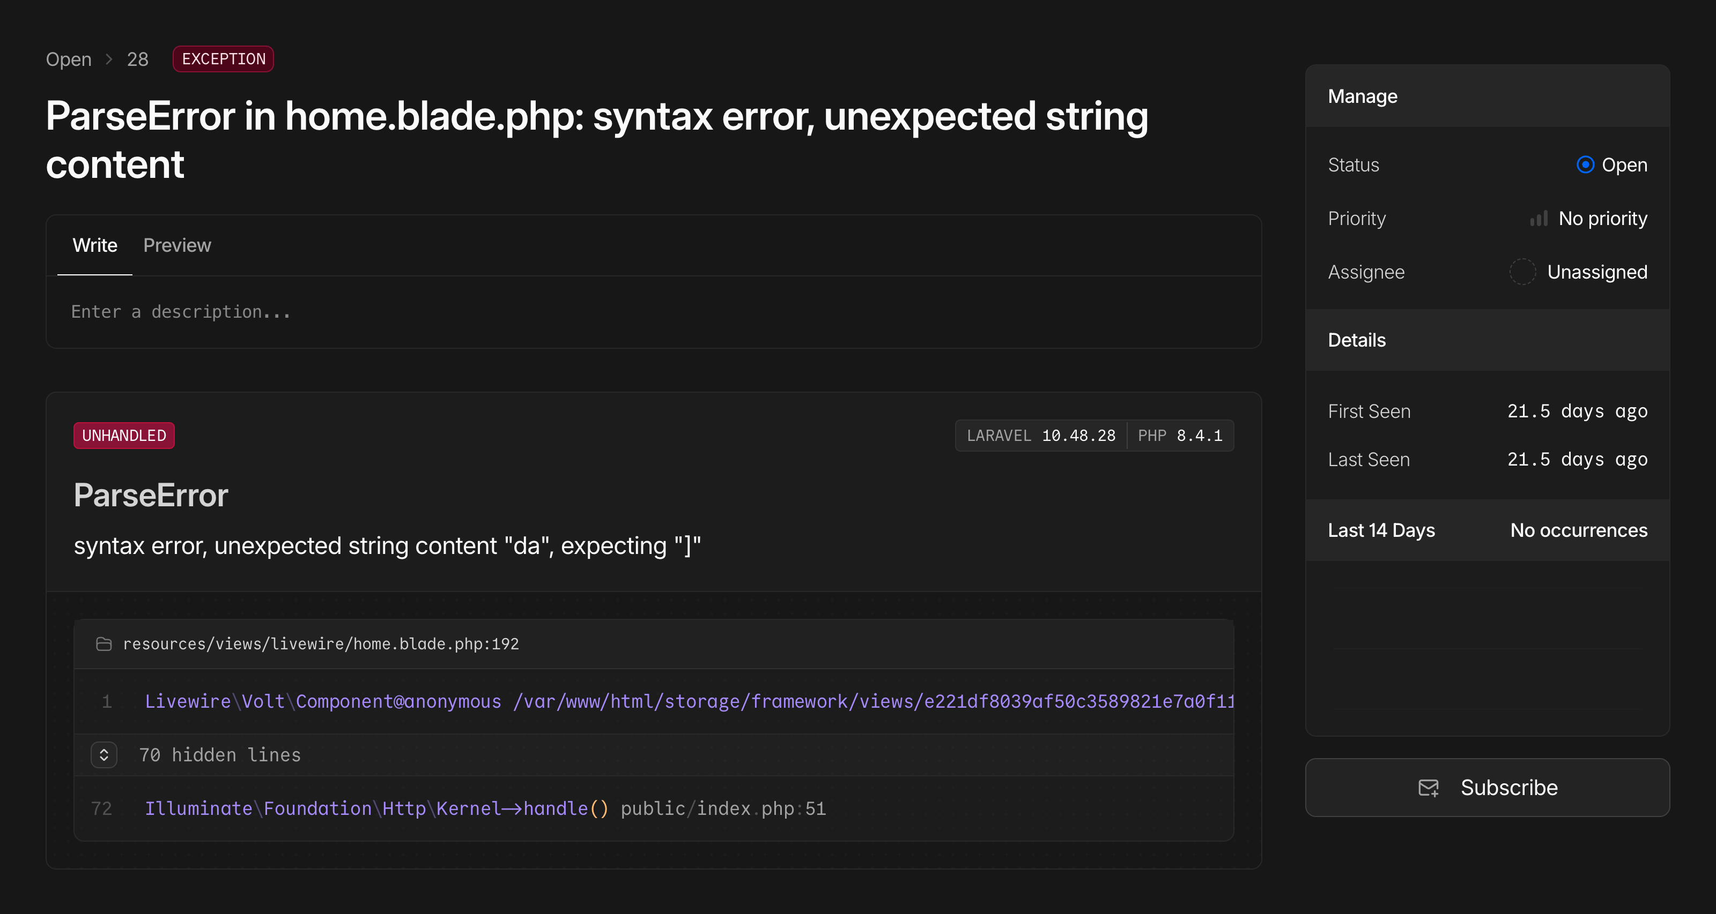Viewport: 1716px width, 914px height.
Task: Click the dashed Unassigned avatar circle
Action: 1522,272
